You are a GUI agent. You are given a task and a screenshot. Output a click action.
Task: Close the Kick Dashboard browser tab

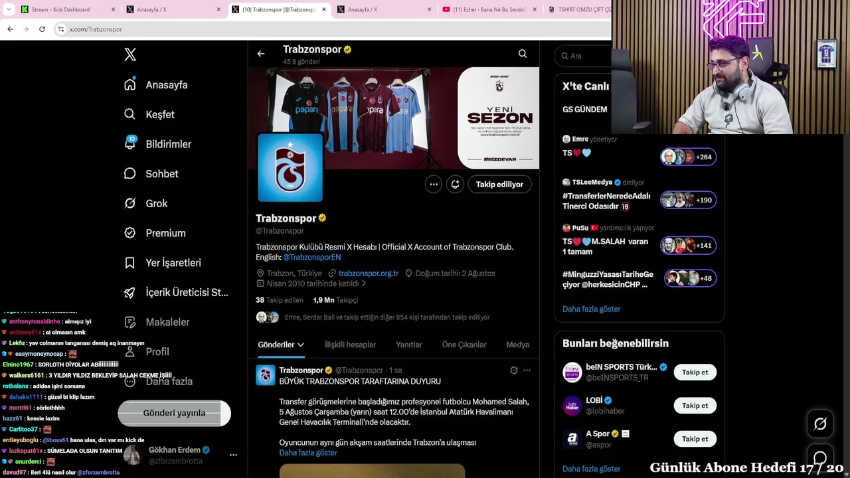click(113, 9)
